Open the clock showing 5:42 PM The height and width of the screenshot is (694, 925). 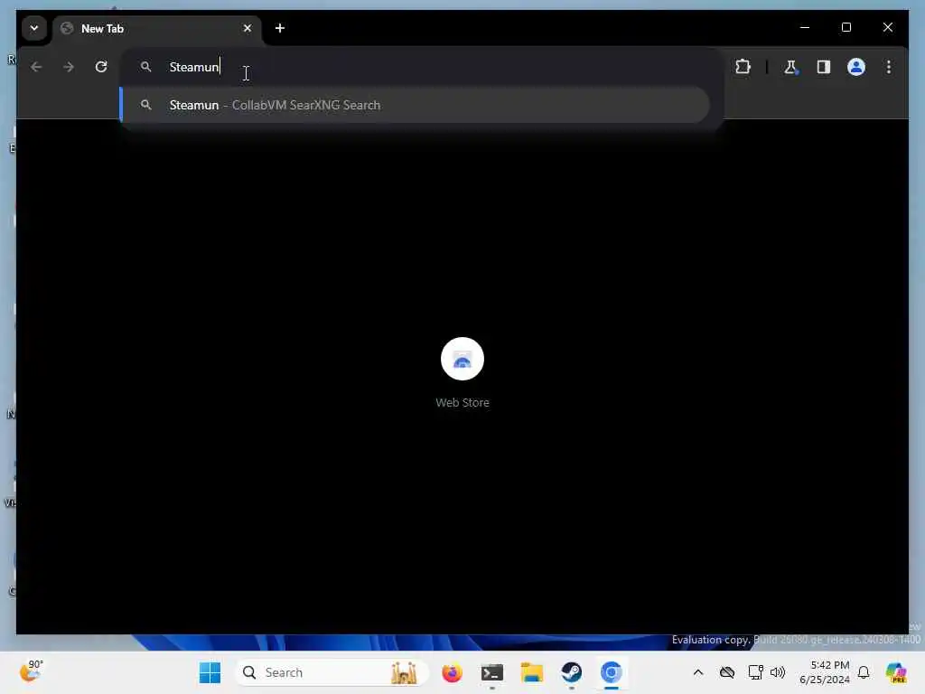click(x=825, y=672)
